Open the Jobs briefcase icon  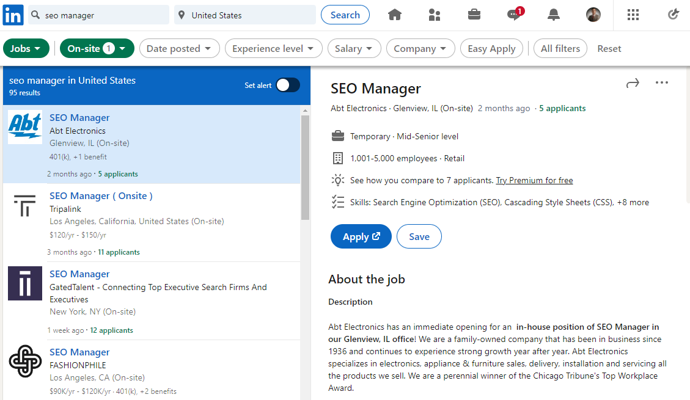click(474, 15)
